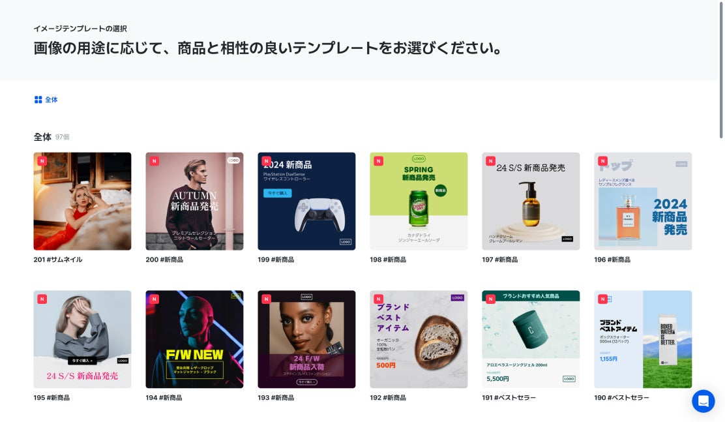
Task: Open the chat support bubble icon
Action: tap(703, 400)
